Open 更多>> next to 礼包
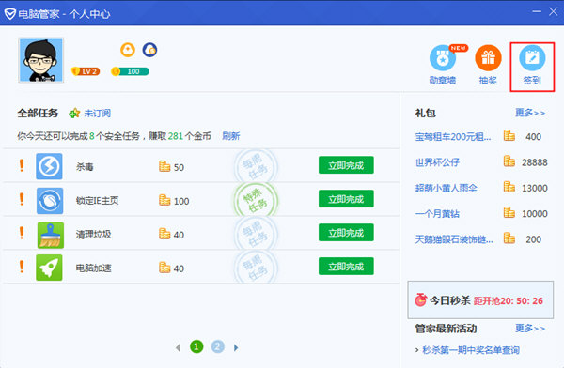Screen dimensions: 564x368 pos(530,113)
